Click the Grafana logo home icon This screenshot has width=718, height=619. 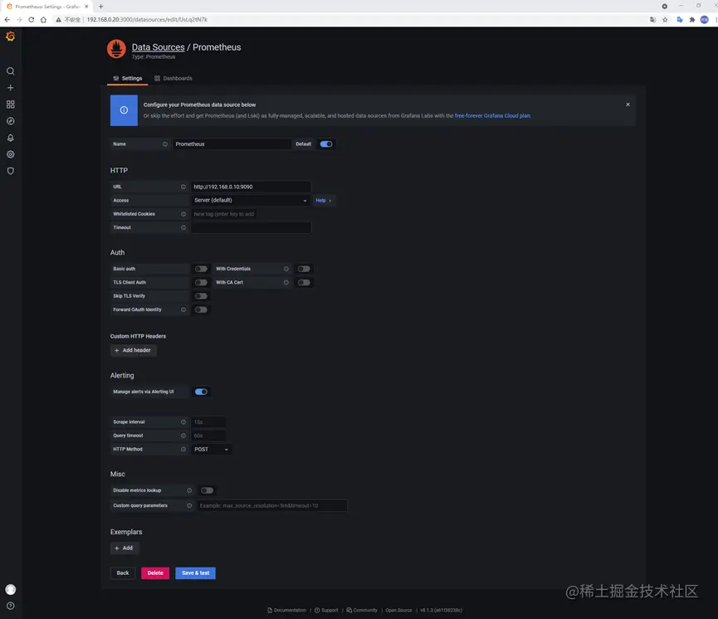coord(11,37)
